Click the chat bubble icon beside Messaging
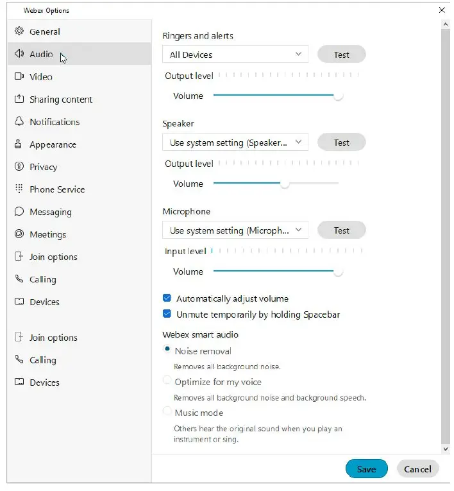The image size is (454, 491). coord(19,211)
